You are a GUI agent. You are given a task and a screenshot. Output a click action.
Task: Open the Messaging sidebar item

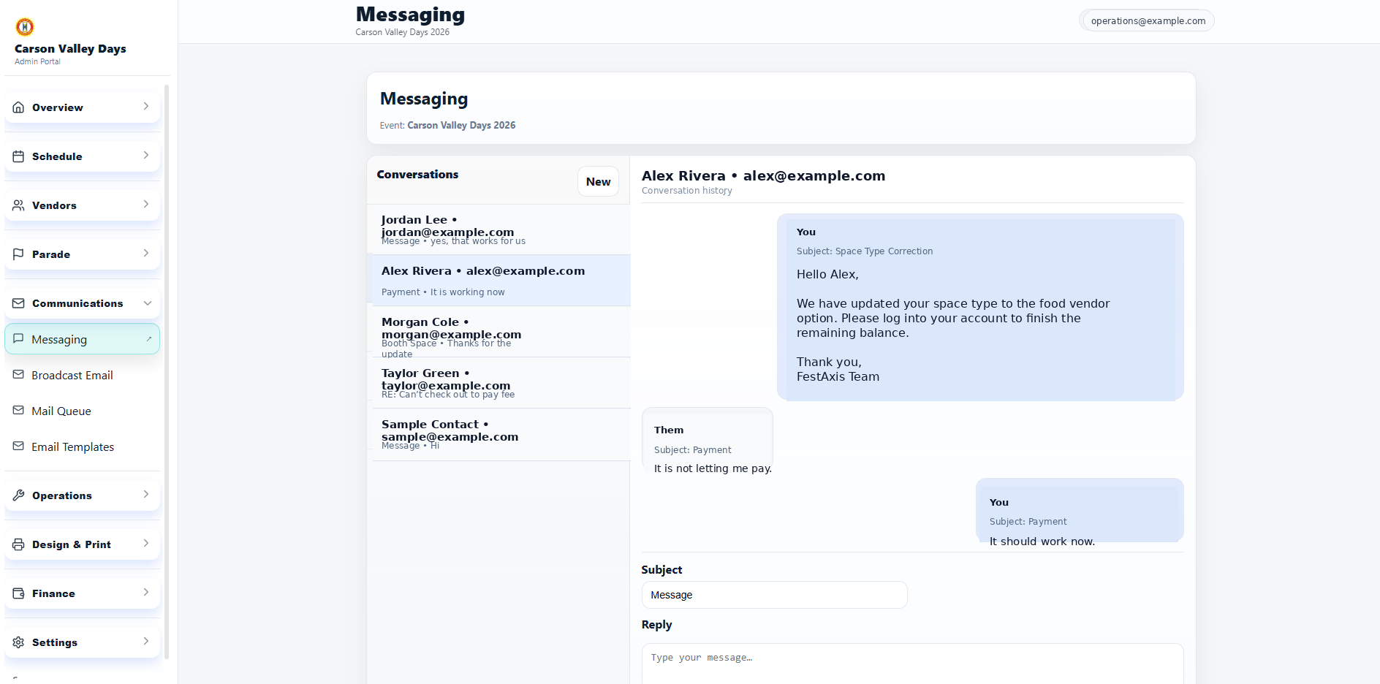[82, 339]
